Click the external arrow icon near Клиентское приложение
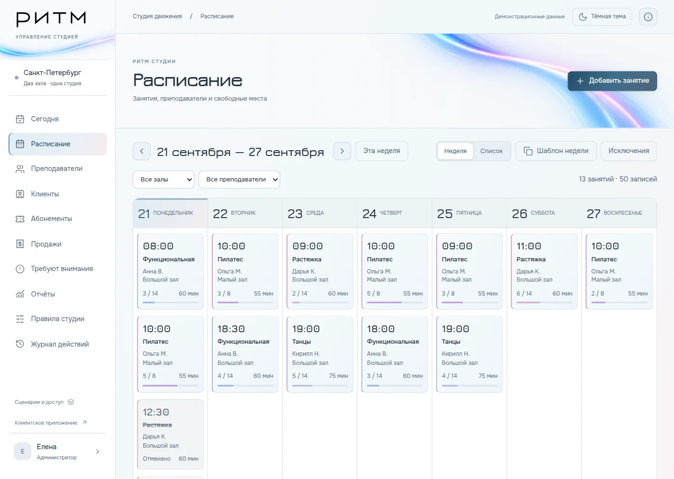This screenshot has width=674, height=479. (x=84, y=423)
